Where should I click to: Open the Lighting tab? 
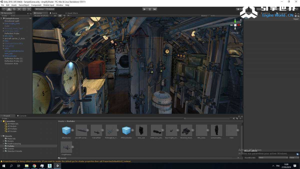coord(265,13)
